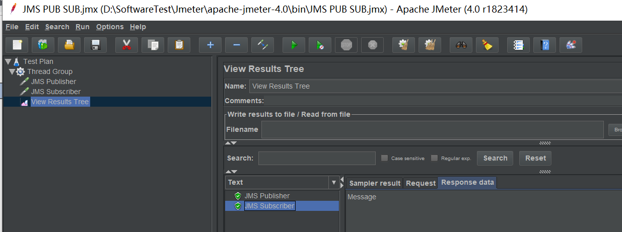Click the split pane arrows beside Sampler result
622x232 pixels.
342,182
